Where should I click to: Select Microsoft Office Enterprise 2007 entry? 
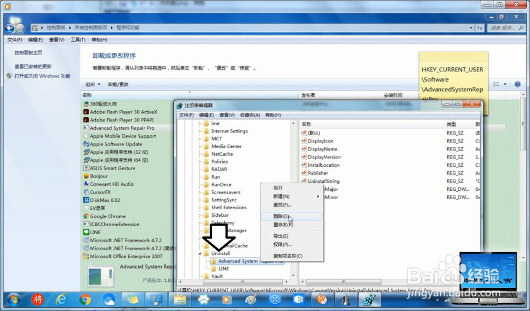126,256
